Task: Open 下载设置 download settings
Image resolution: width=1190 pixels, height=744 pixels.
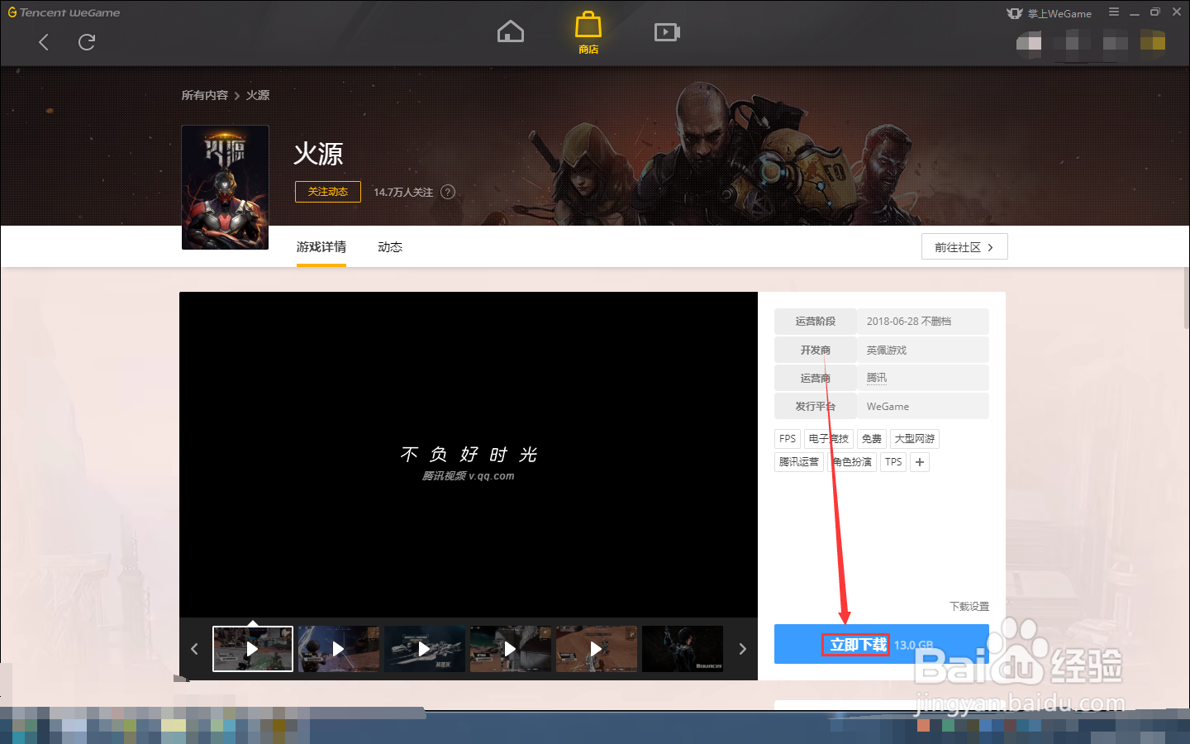Action: (969, 607)
